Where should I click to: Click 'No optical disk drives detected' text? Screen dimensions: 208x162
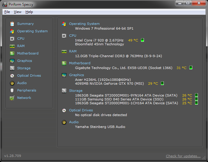point(101,115)
